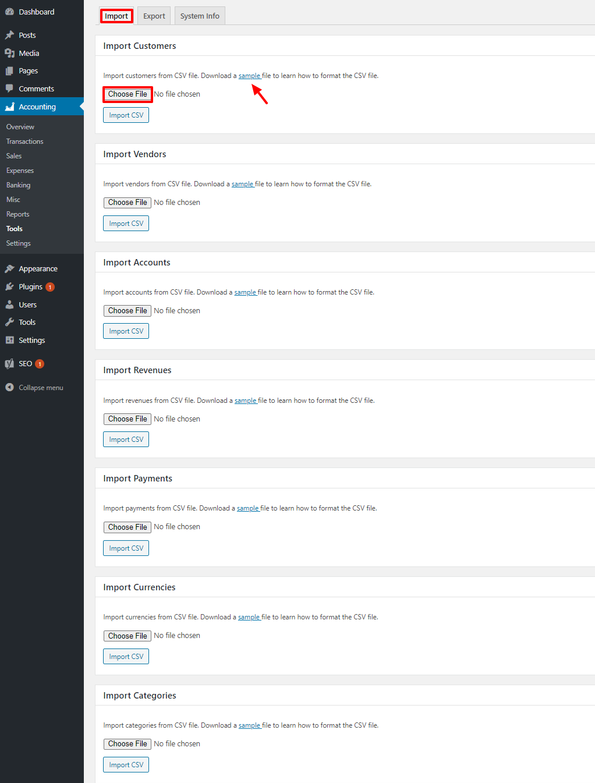This screenshot has height=783, width=595.
Task: Click the Tools wrench icon
Action: tap(9, 322)
